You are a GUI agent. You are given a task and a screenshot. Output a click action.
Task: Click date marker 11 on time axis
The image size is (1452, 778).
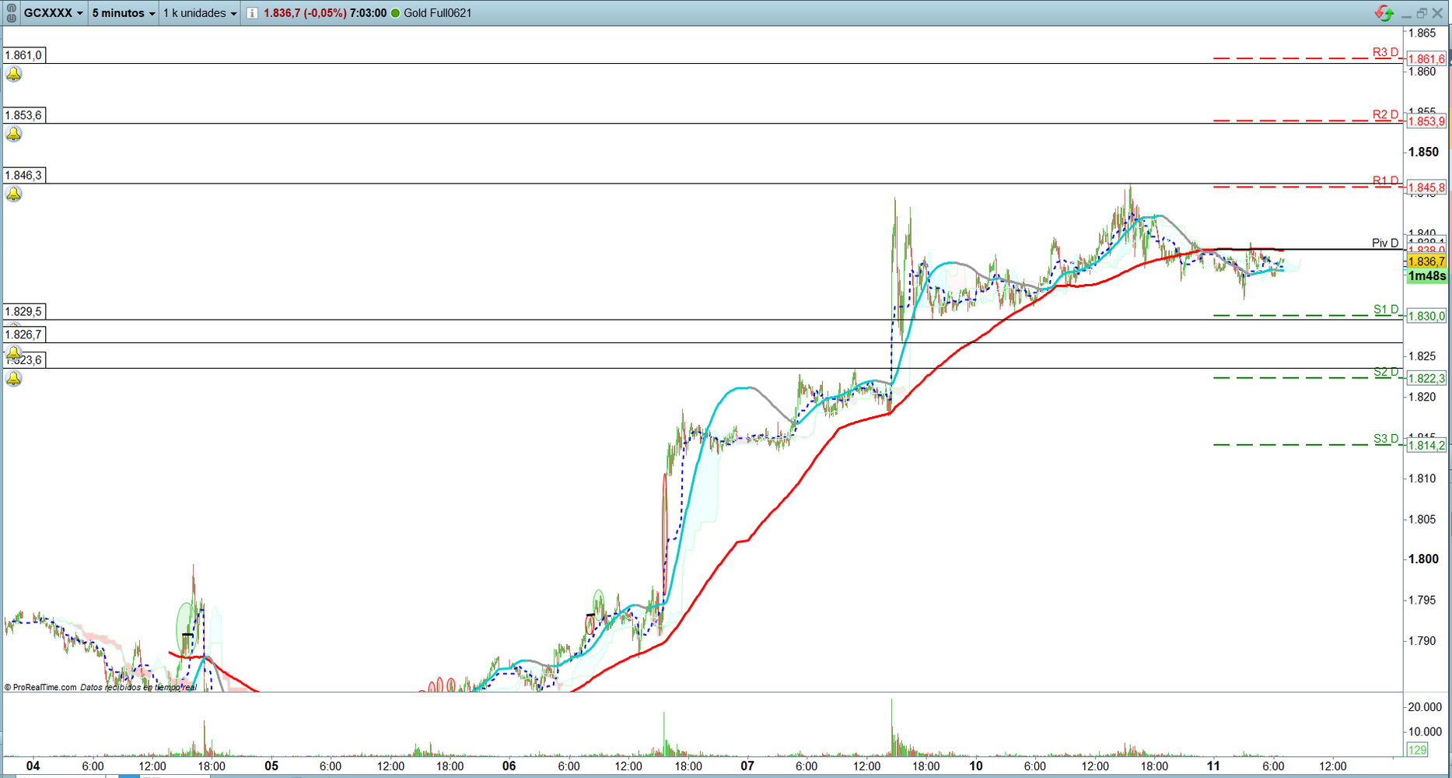coord(1213,766)
